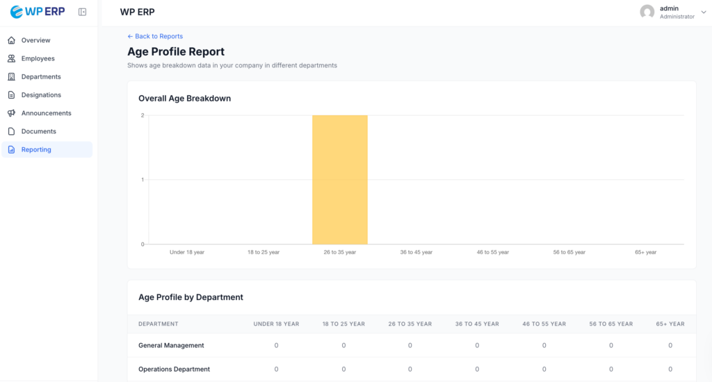Click the WP ERP logo

(x=38, y=12)
